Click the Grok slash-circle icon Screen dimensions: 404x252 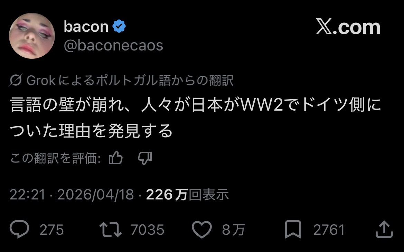pyautogui.click(x=16, y=80)
